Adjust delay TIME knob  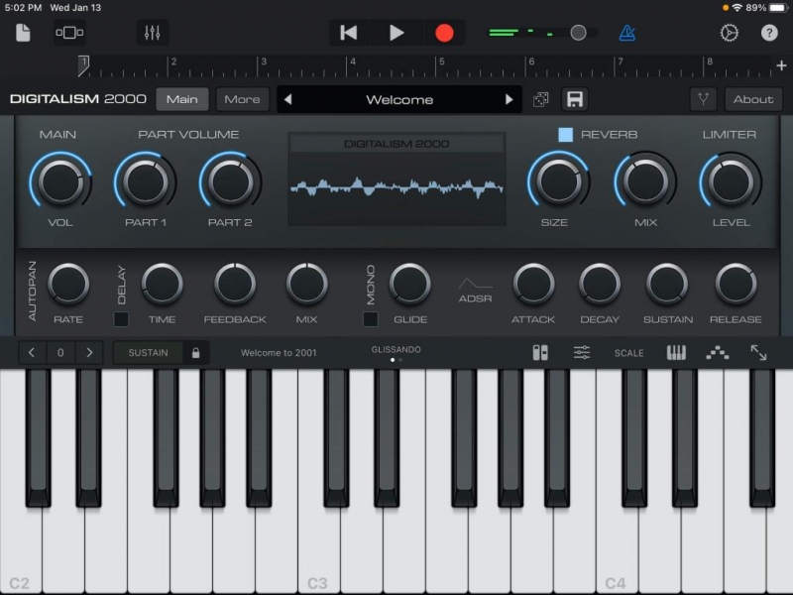(162, 284)
